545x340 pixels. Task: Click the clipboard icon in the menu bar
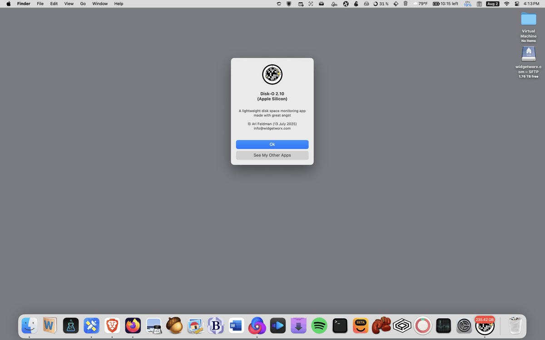coord(479,4)
